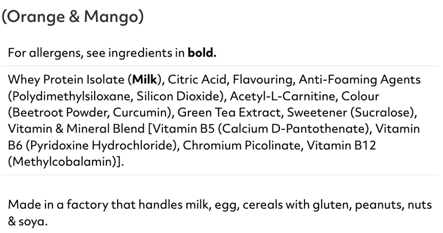This screenshot has width=443, height=233.
Task: Click the bold 'Milk' allergen word
Action: pyautogui.click(x=144, y=79)
